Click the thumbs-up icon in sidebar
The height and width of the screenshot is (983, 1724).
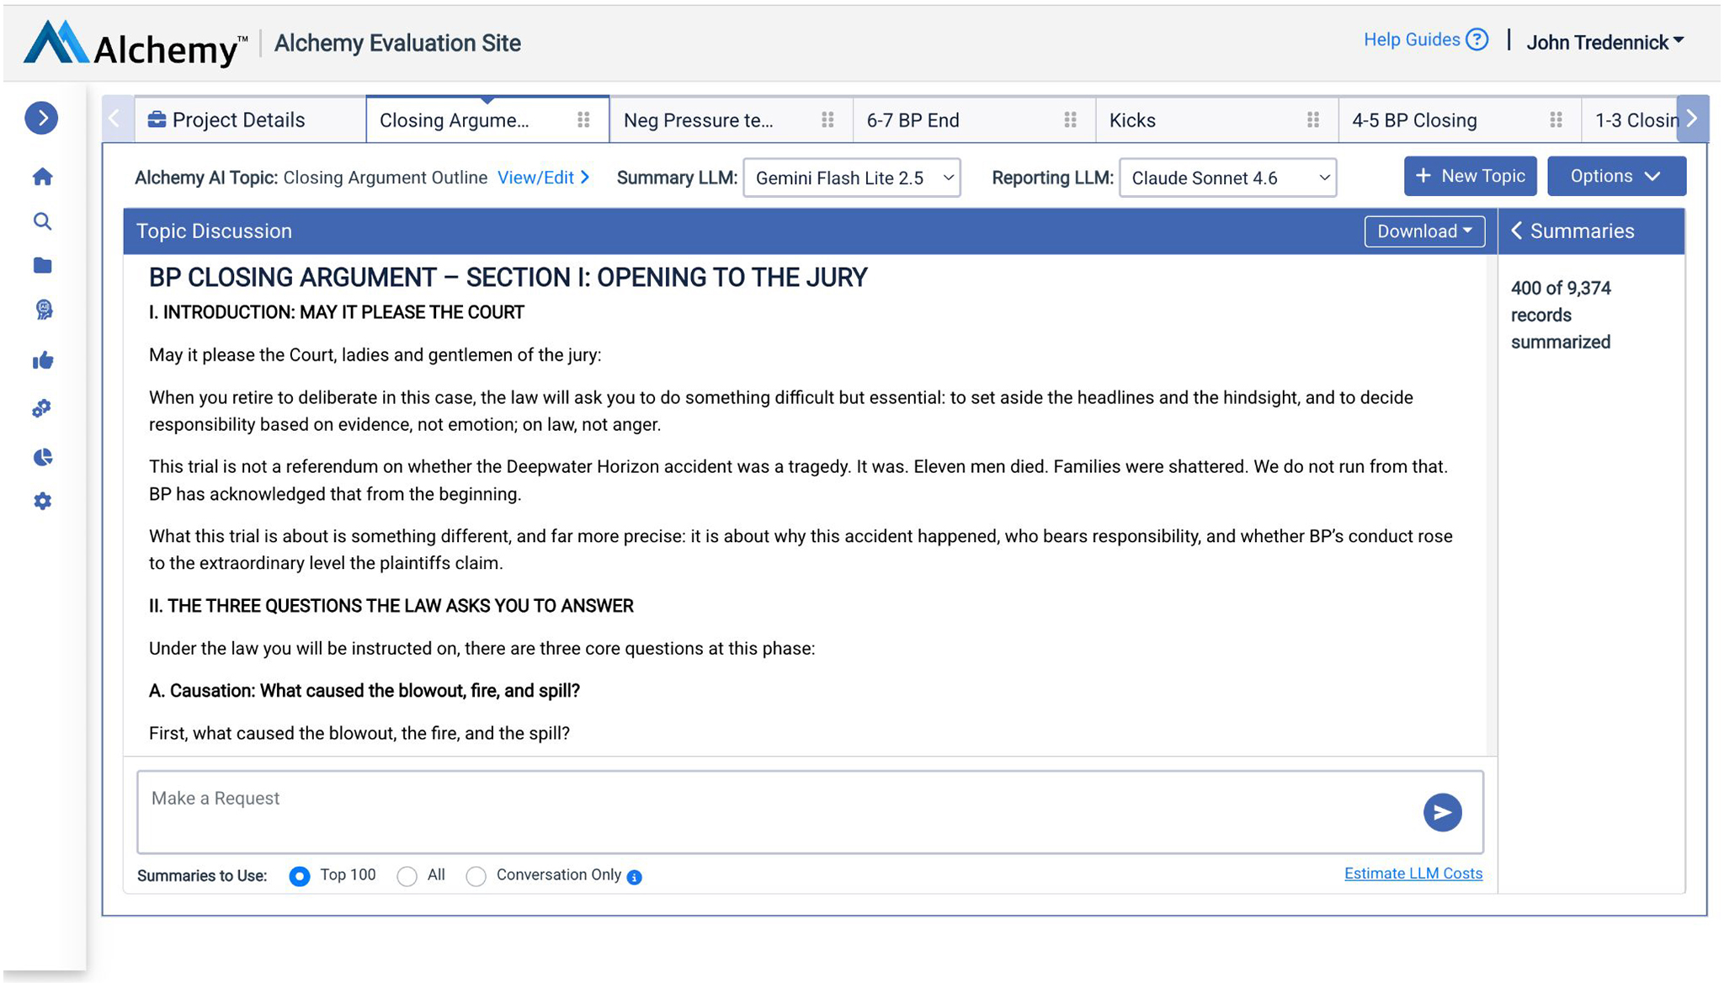[x=43, y=361]
